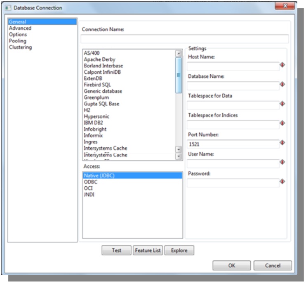Click variable icon beside Port Number field

282,143
